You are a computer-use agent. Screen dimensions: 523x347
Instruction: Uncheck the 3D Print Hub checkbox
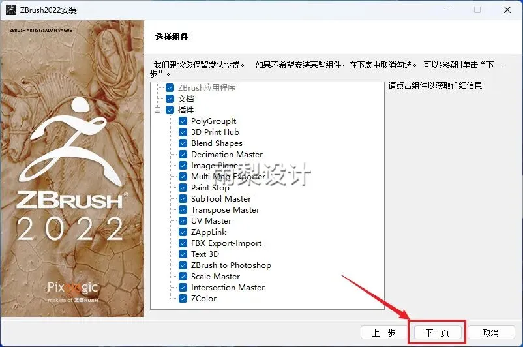pos(183,132)
